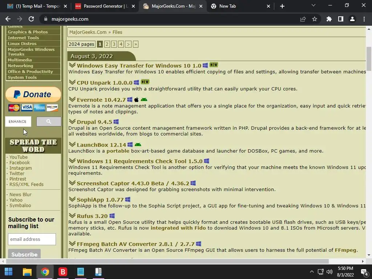View site information lock icon

(x=46, y=19)
